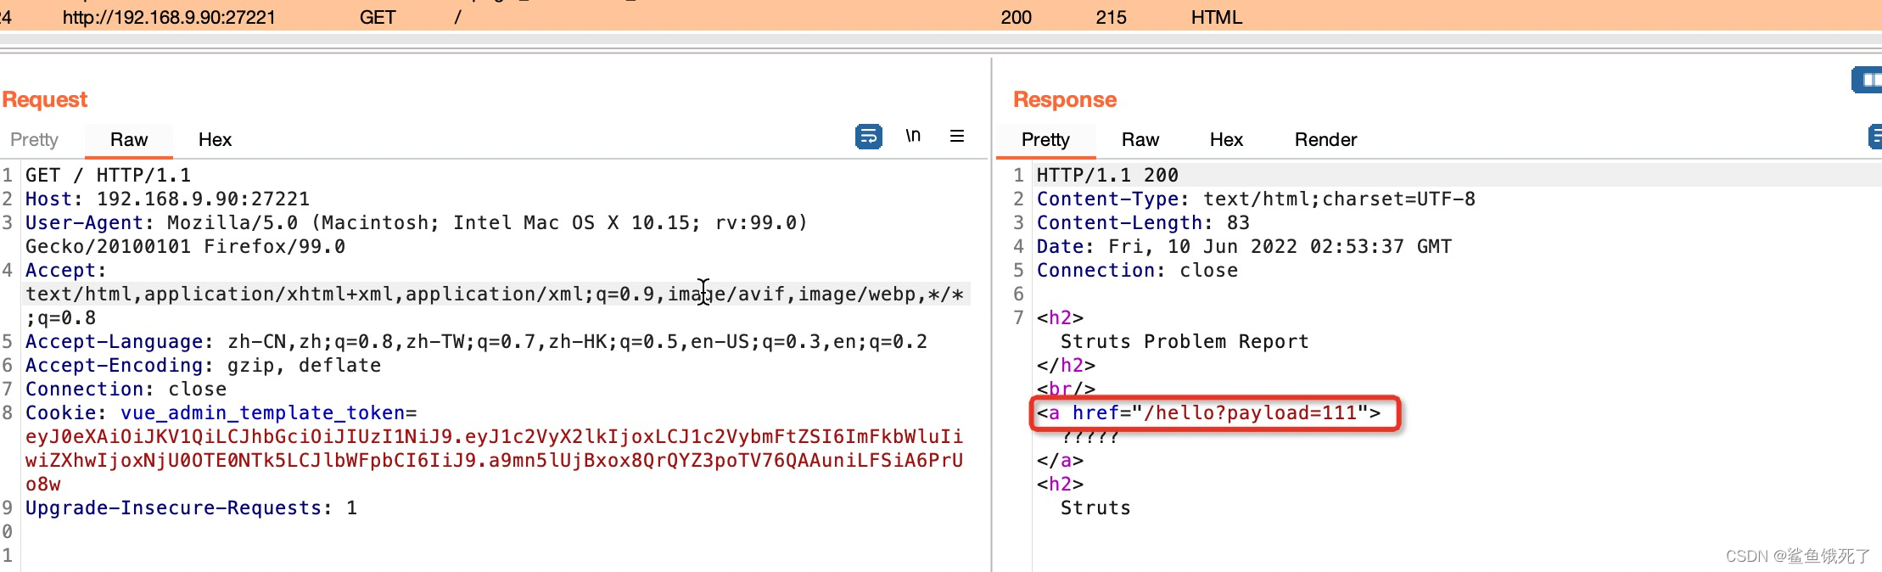1882x572 pixels.
Task: Click the 'HTTP/1.1 200' response status line
Action: tap(1107, 175)
